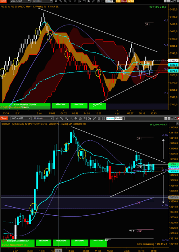The image size is (179, 252).
Task: Activate the zoom in magnifier in lower chart
Action: point(66,119)
